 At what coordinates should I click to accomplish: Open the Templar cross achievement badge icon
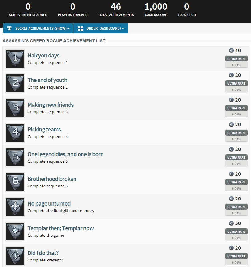[15, 232]
